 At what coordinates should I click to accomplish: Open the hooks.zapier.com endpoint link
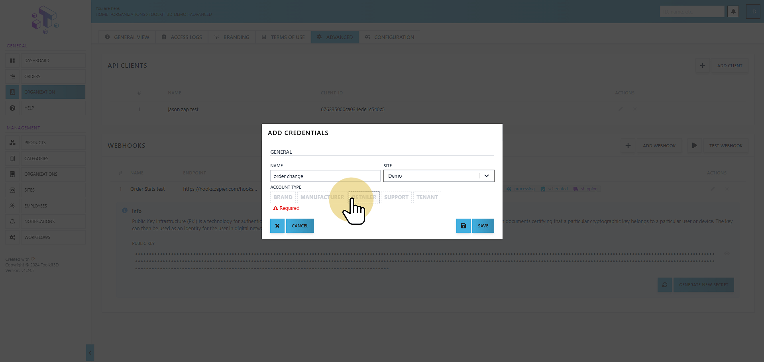coord(220,189)
